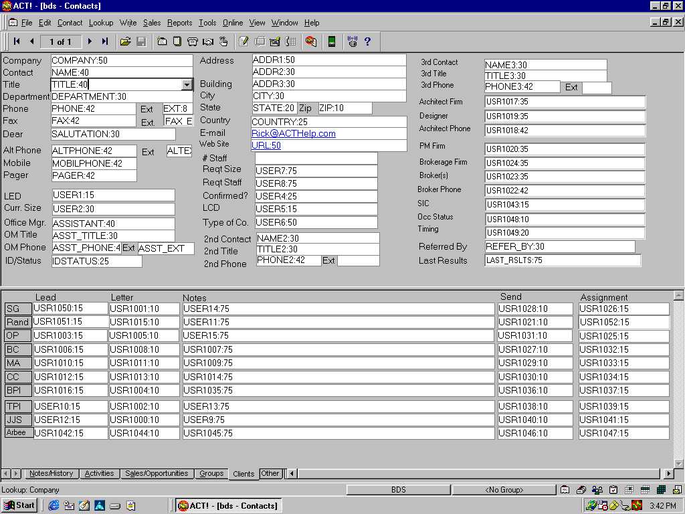Click the tab strip scroll-left arrow
Viewport: 685px width, 514px height.
[x=5, y=473]
